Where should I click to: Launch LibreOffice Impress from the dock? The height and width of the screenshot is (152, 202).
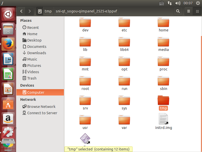coord(8,89)
